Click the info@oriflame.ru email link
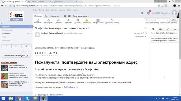The width and height of the screenshot is (181, 101). point(70,87)
